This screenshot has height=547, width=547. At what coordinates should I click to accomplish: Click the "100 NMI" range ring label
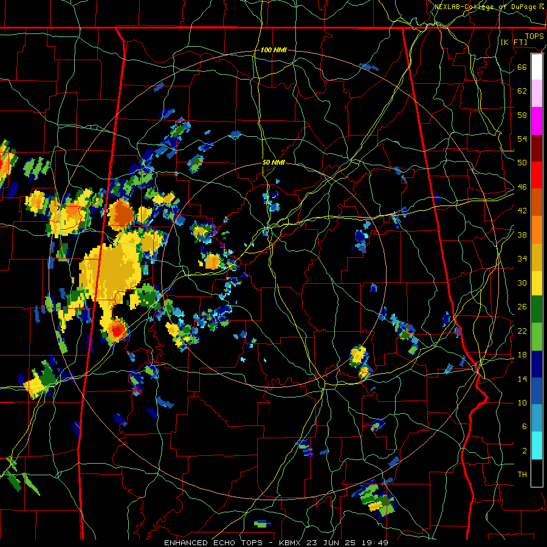273,50
